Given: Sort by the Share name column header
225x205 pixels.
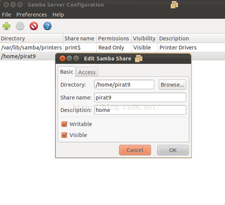Looking at the screenshot, I should [80, 38].
